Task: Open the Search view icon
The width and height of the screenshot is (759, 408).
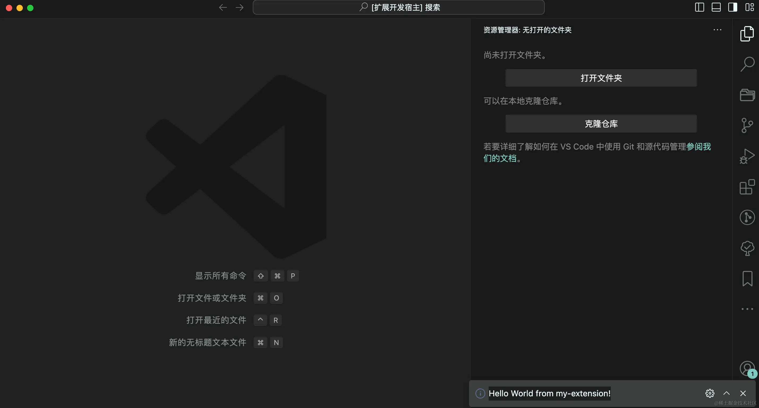Action: (747, 64)
